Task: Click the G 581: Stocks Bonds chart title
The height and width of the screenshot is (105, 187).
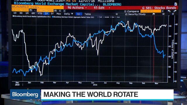Action: (159, 8)
